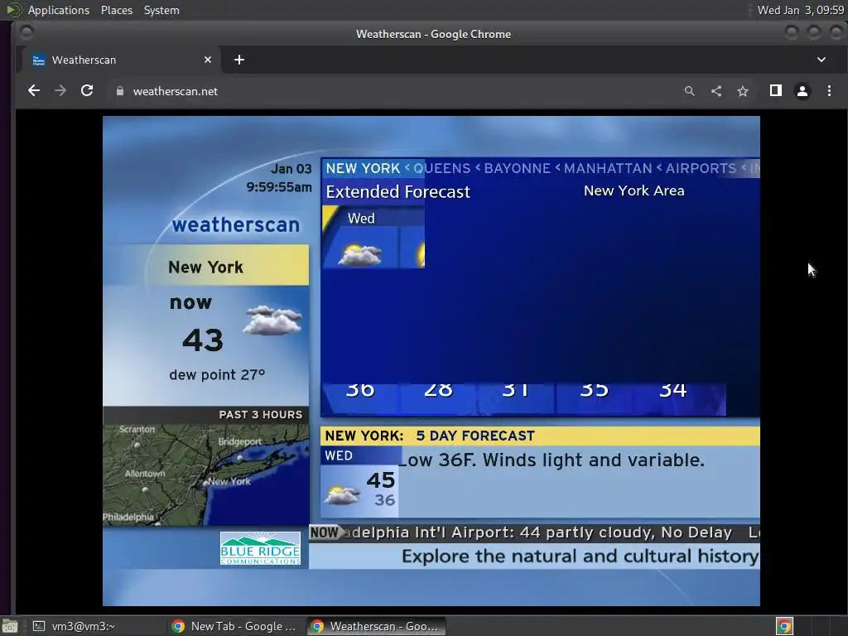The width and height of the screenshot is (848, 636).
Task: Click the dew point 27° reading
Action: pyautogui.click(x=217, y=375)
